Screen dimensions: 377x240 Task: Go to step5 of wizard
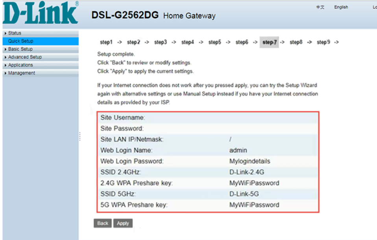click(214, 42)
